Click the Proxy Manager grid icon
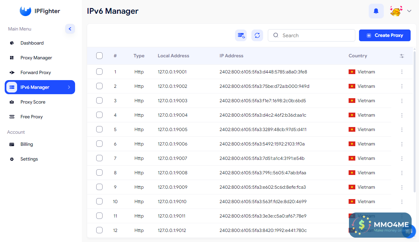419x242 pixels. point(12,58)
